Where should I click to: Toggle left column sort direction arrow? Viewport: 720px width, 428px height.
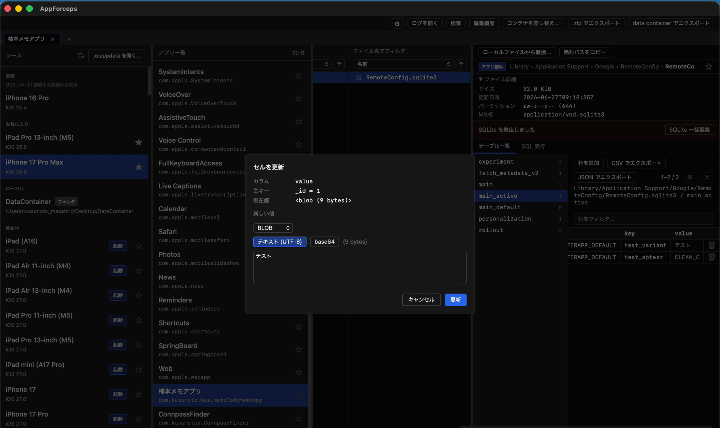(x=339, y=64)
